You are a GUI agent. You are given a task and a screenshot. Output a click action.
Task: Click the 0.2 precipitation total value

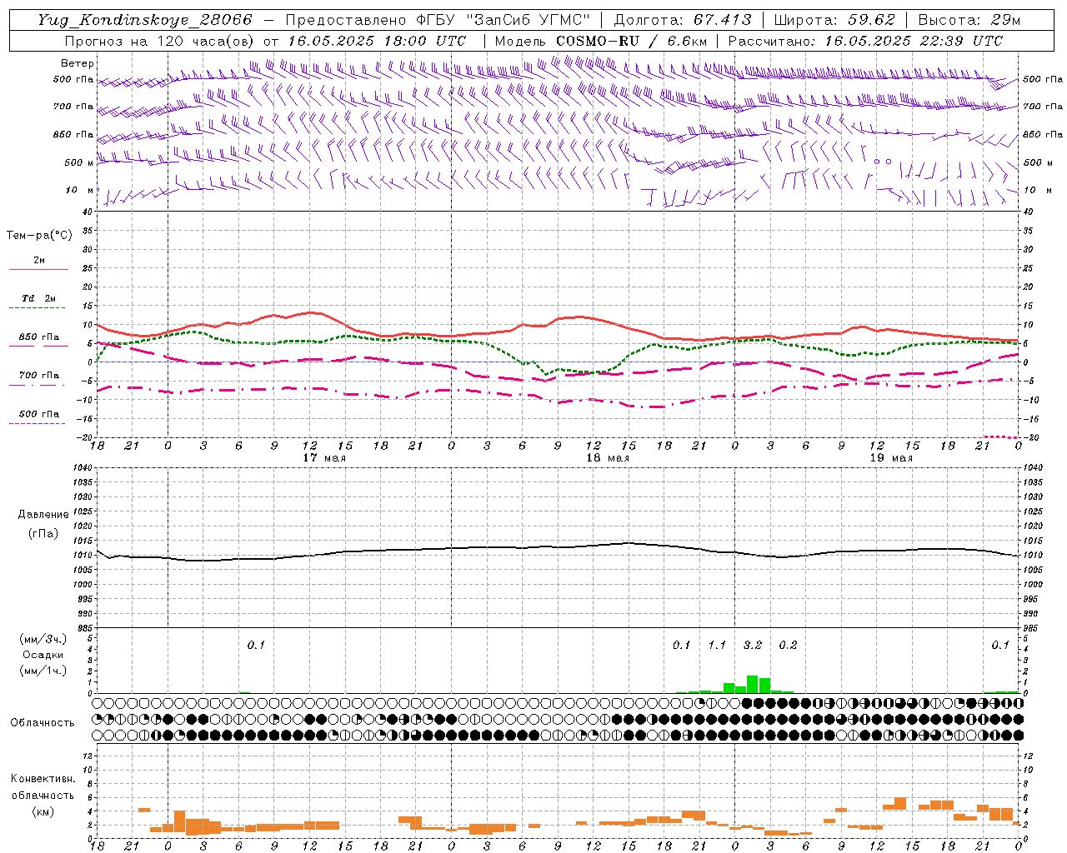coord(788,645)
